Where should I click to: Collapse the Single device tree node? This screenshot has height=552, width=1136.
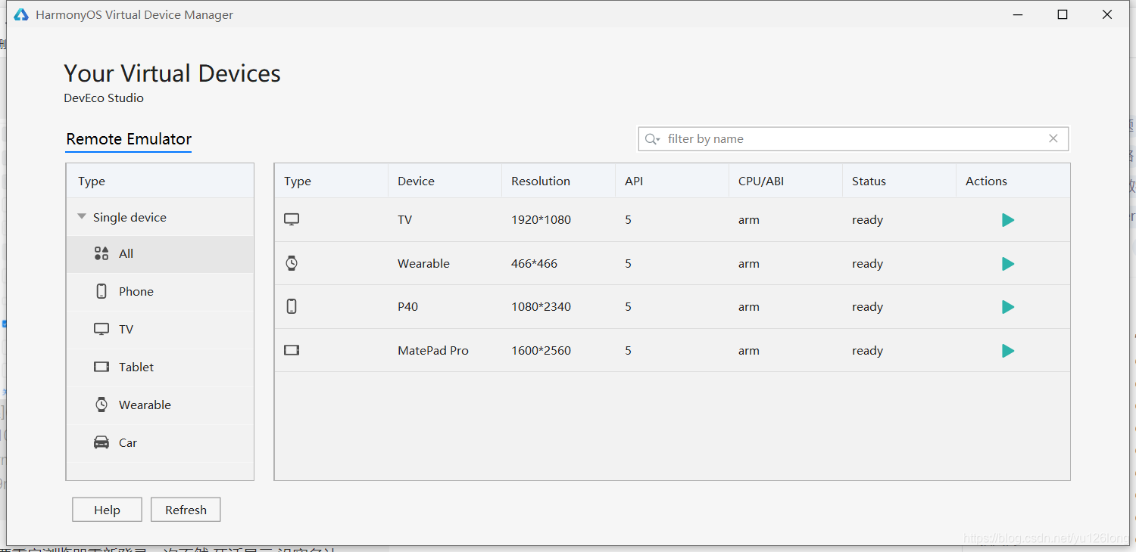(82, 217)
